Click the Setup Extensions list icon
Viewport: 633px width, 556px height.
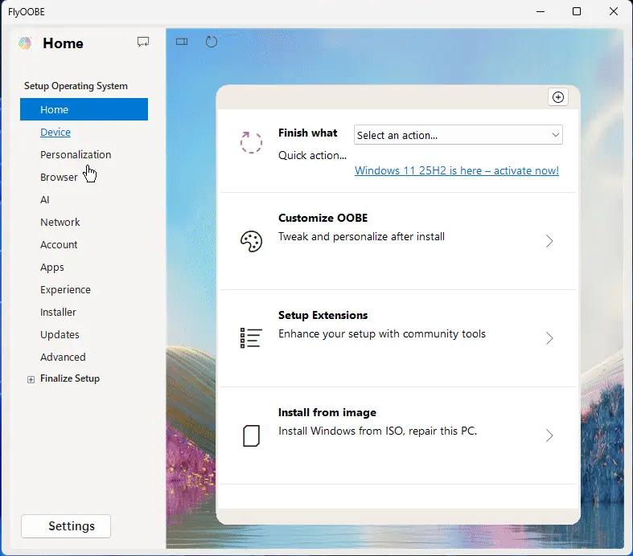(x=251, y=337)
